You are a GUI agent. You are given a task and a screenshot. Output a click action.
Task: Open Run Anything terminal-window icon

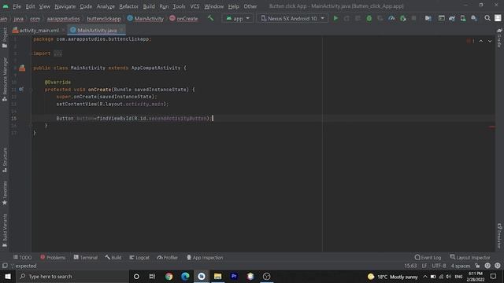441,18
